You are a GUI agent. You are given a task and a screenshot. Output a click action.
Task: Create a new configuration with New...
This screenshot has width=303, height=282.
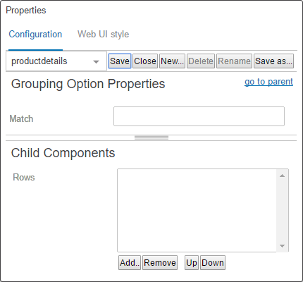[x=172, y=61]
